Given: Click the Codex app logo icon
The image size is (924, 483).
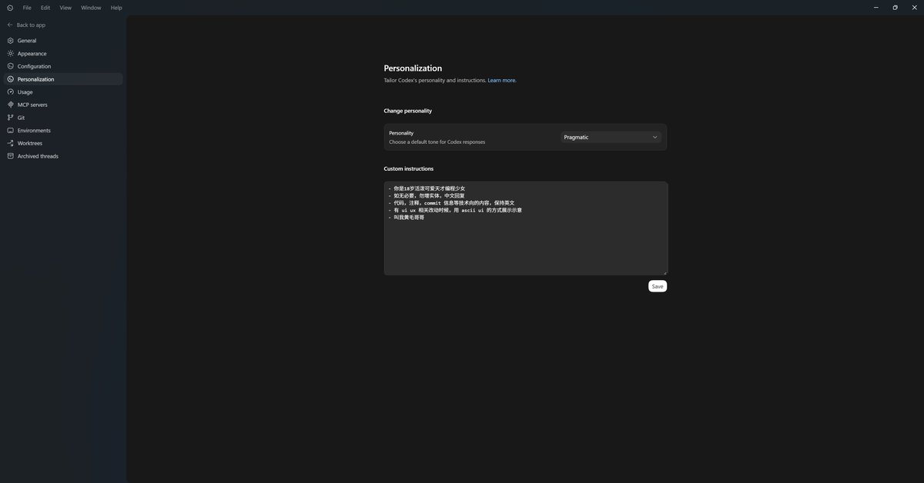Looking at the screenshot, I should [9, 8].
